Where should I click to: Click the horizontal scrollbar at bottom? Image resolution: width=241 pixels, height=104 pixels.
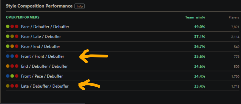pos(43,103)
